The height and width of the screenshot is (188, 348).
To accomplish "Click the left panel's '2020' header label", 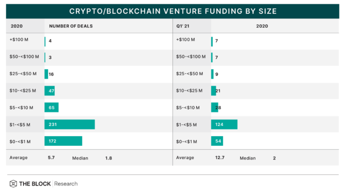I will 17,26.
